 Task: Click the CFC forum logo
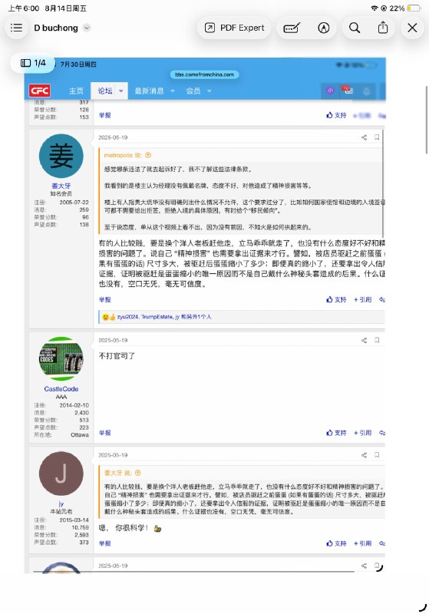tap(40, 91)
